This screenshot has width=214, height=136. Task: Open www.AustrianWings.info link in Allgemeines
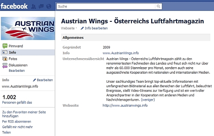[121, 53]
